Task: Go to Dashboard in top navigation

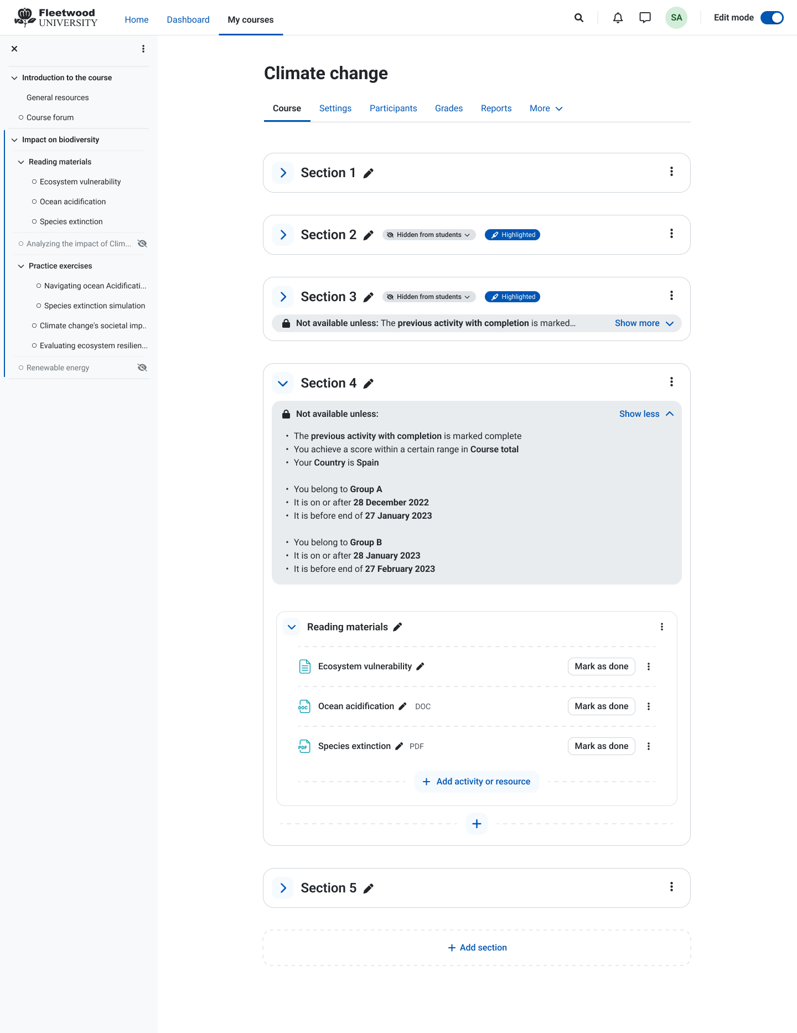Action: (x=188, y=19)
